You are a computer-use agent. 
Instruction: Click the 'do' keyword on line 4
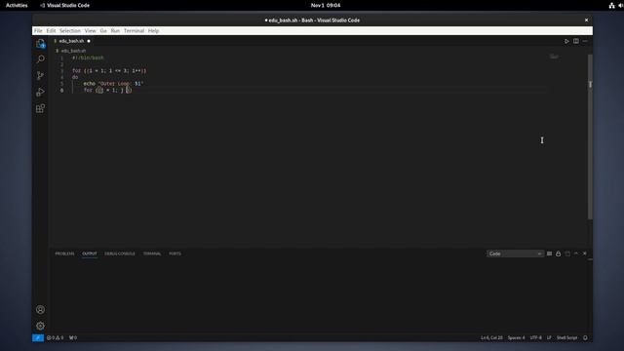click(75, 77)
